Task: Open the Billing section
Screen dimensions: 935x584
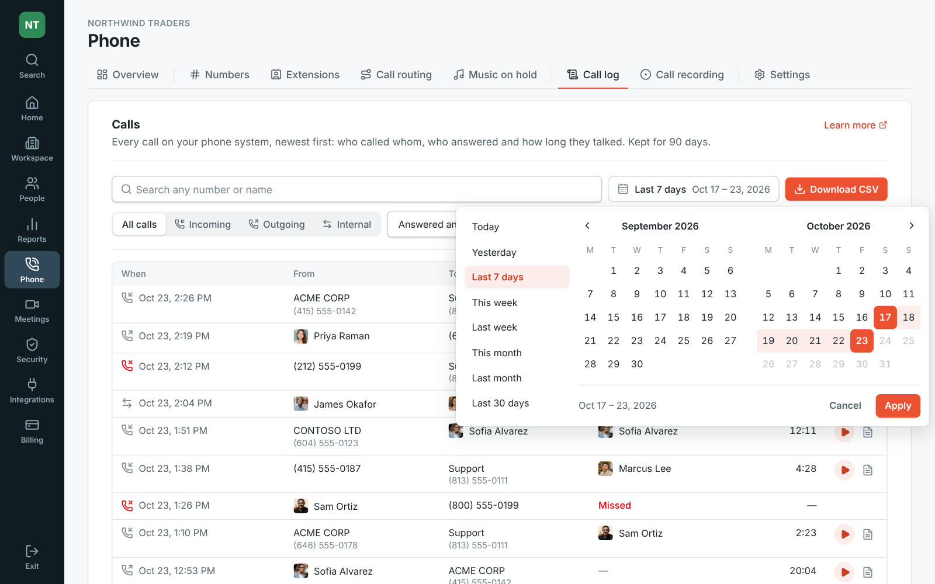Action: point(32,432)
